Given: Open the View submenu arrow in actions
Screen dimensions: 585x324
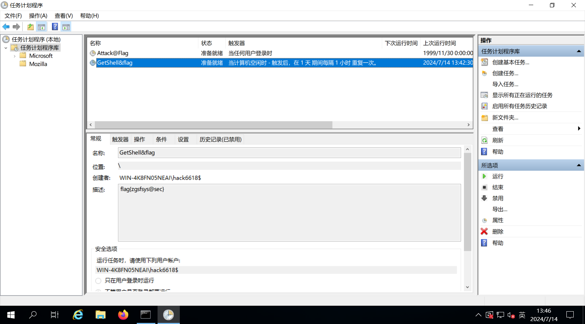Looking at the screenshot, I should [x=578, y=128].
